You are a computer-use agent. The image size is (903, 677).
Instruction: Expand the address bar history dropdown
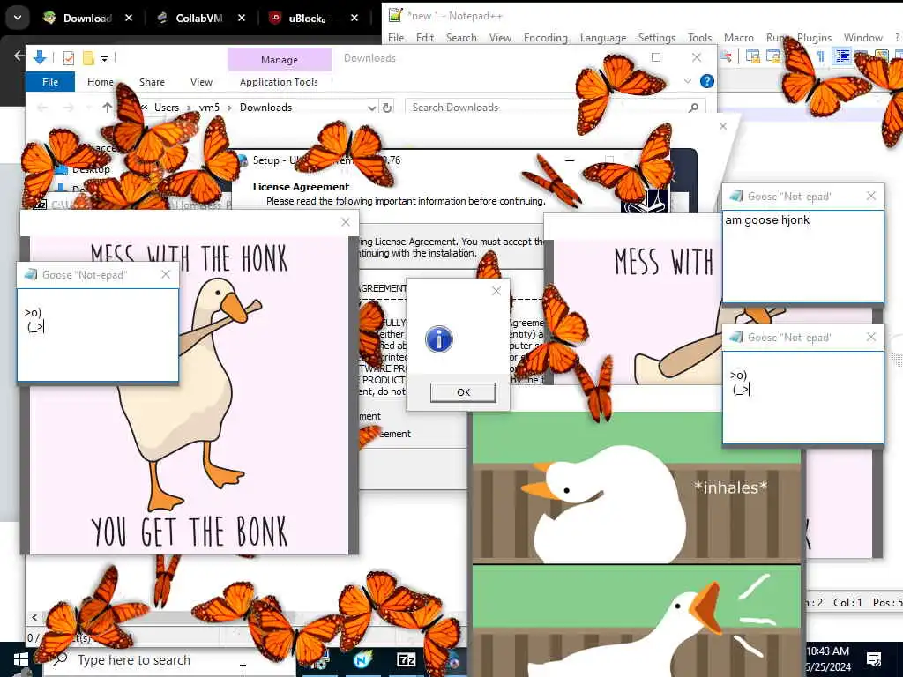point(371,108)
